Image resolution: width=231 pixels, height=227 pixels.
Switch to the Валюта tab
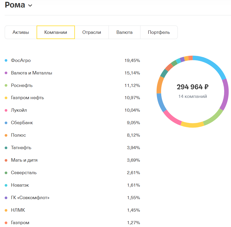click(124, 32)
